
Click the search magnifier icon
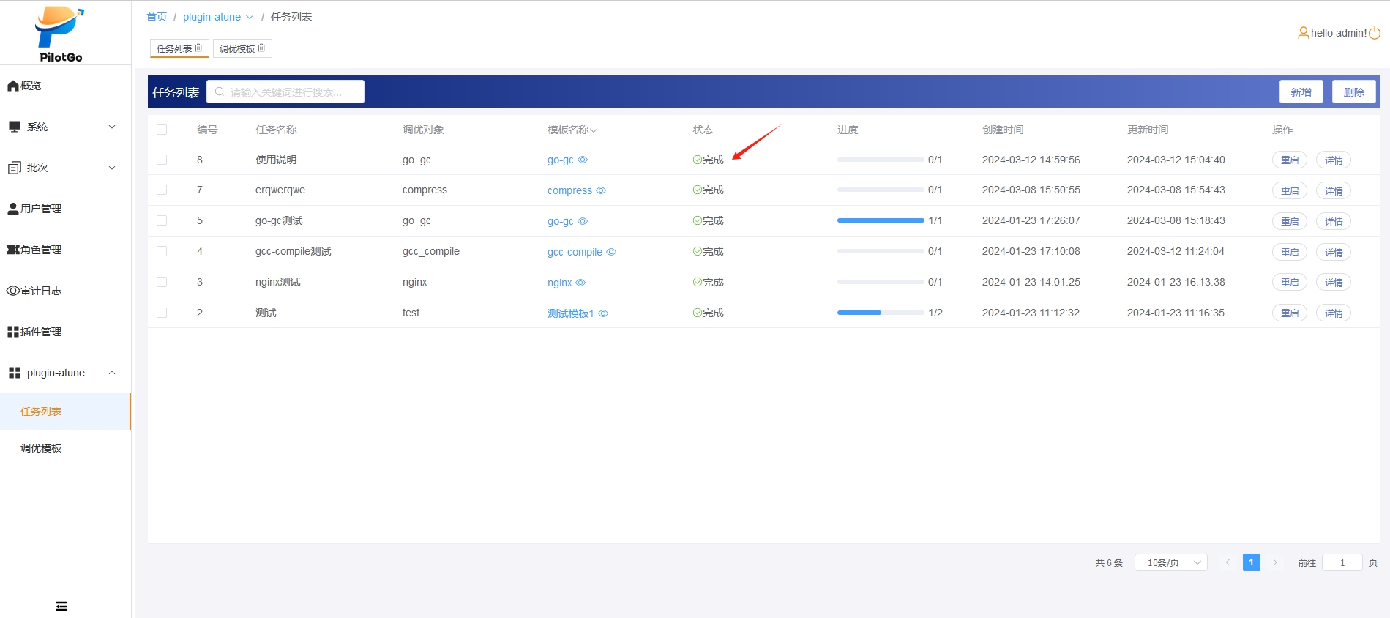pos(220,92)
